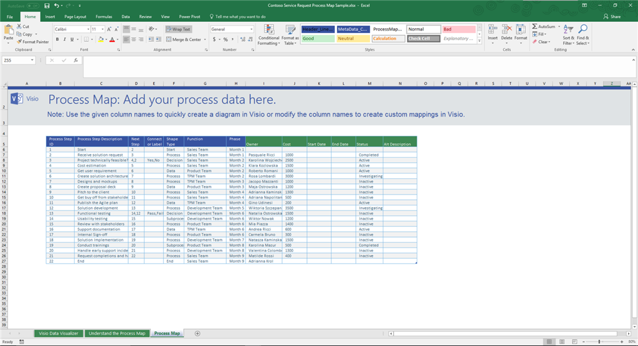This screenshot has width=638, height=346.
Task: Click the Clear button
Action: coord(541,42)
